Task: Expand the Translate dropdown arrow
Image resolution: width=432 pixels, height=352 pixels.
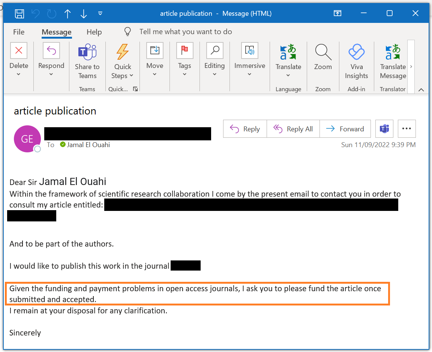Action: (x=288, y=75)
